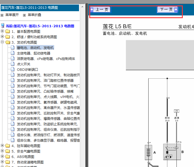The width and height of the screenshot is (194, 167).
Task: Click open folder icon of 3、发动机电路图
Action: 8,42
